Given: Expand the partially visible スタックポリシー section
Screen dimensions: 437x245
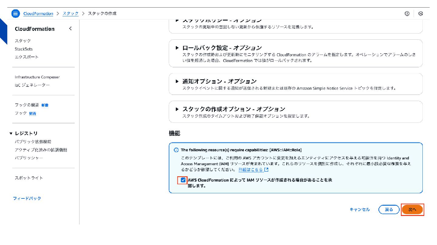Looking at the screenshot, I should (x=177, y=21).
